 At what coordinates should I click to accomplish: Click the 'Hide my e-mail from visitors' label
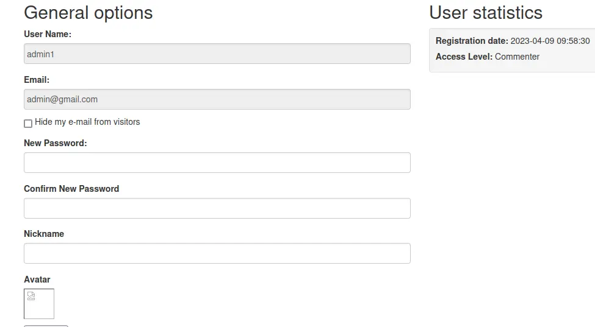pyautogui.click(x=87, y=122)
